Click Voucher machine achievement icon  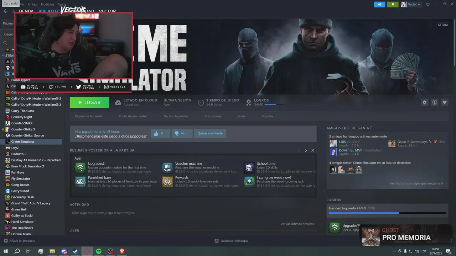tap(167, 167)
